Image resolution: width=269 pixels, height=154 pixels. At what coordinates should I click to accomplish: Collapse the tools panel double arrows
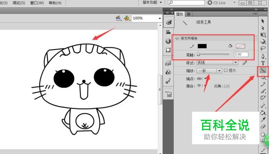[266, 9]
